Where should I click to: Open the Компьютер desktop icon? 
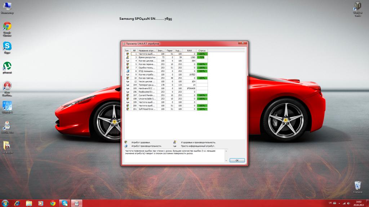[7, 6]
